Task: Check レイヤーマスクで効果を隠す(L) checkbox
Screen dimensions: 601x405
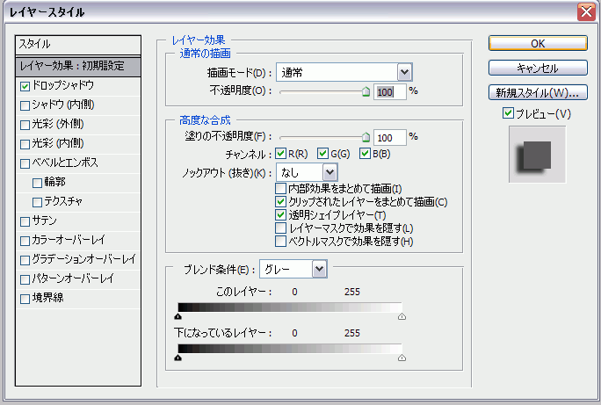Action: pos(280,228)
